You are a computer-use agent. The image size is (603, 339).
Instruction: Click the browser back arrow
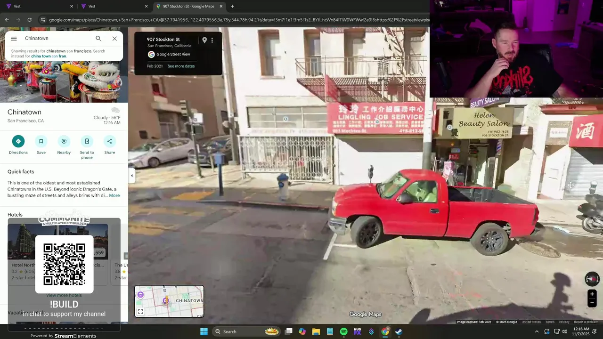coord(7,20)
